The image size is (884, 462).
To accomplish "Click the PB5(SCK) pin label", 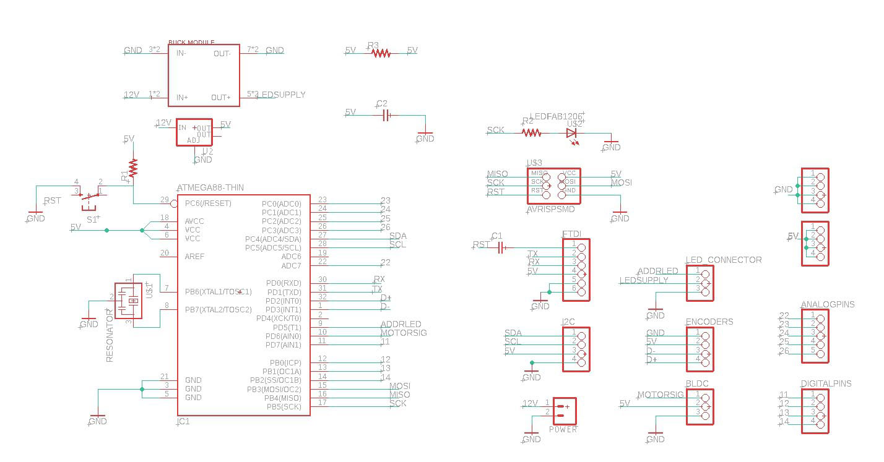I will [x=284, y=406].
